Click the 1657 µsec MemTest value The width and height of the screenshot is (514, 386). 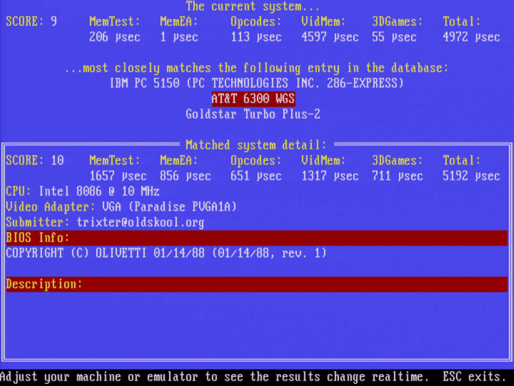coord(118,176)
